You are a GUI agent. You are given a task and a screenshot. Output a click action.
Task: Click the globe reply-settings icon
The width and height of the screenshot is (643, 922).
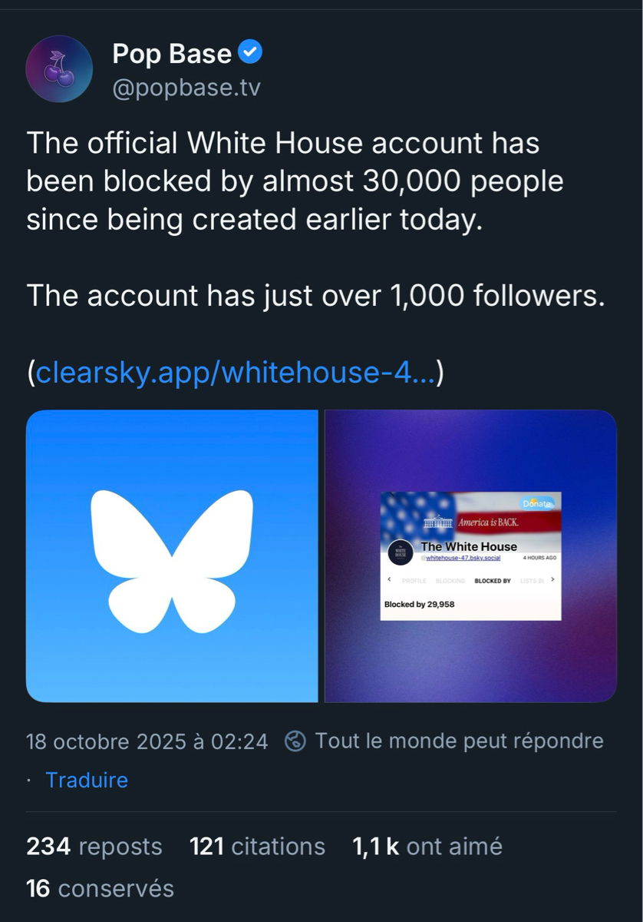(295, 741)
